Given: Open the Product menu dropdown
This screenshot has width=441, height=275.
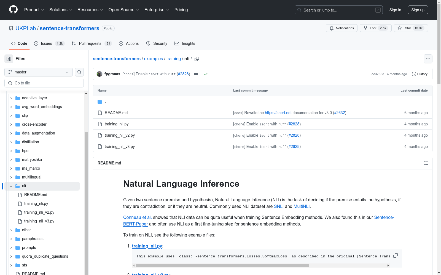Looking at the screenshot, I should click(x=34, y=10).
